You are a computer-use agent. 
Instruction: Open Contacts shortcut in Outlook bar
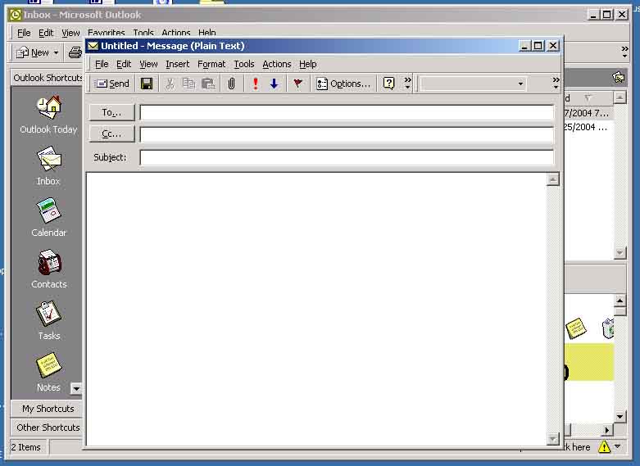pos(48,269)
